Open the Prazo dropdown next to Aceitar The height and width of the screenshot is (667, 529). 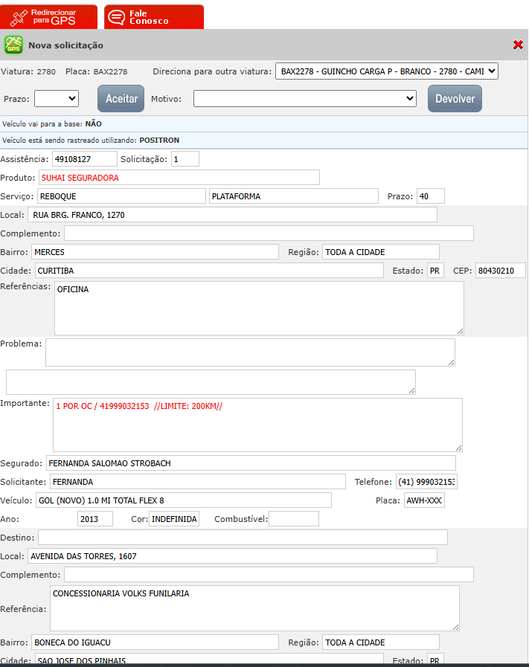tap(57, 98)
